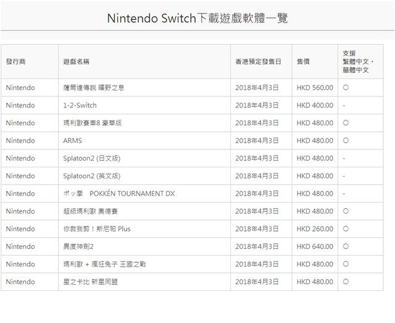Select the Chinese support dash for POKKÉN TOURNAMENT DX
Viewport: 395px width, 323px height.
pyautogui.click(x=344, y=194)
